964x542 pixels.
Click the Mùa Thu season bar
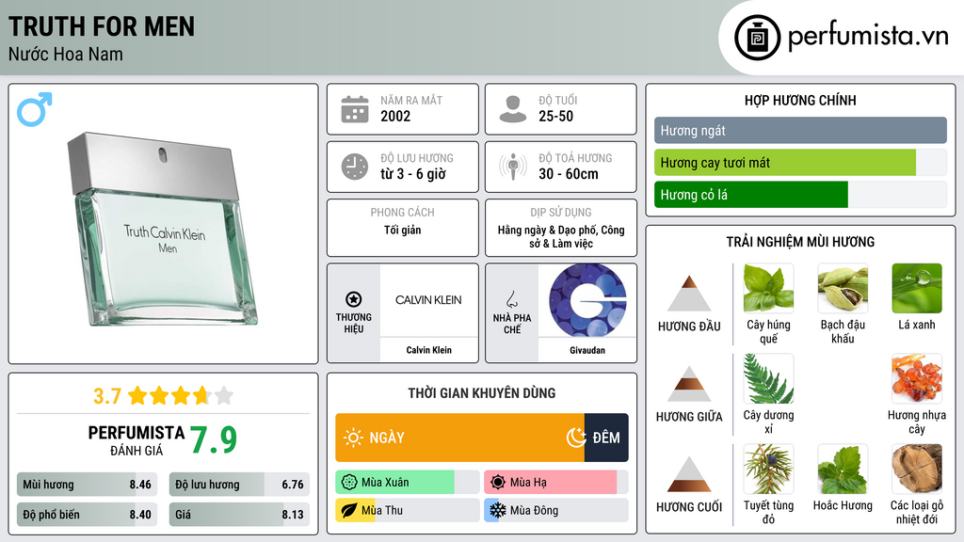tap(408, 510)
